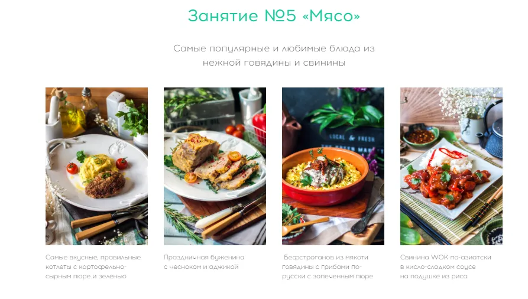Open the beef stroganoff in red bowl photo
Image resolution: width=528 pixels, height=299 pixels.
tap(333, 166)
